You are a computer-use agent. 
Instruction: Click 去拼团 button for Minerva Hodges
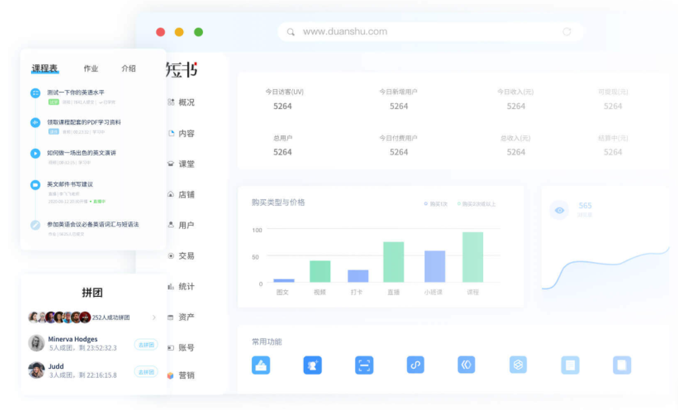coord(145,345)
